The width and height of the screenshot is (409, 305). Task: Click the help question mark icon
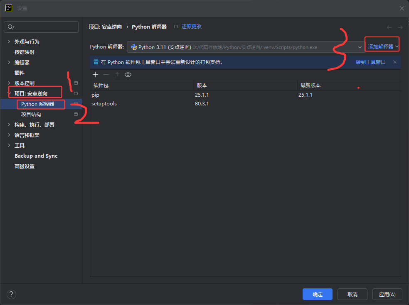(x=11, y=295)
